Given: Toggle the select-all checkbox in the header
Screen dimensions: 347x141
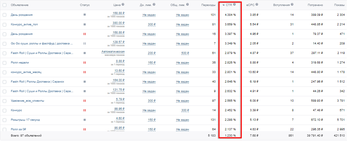Looking at the screenshot, I should click(x=4, y=5).
